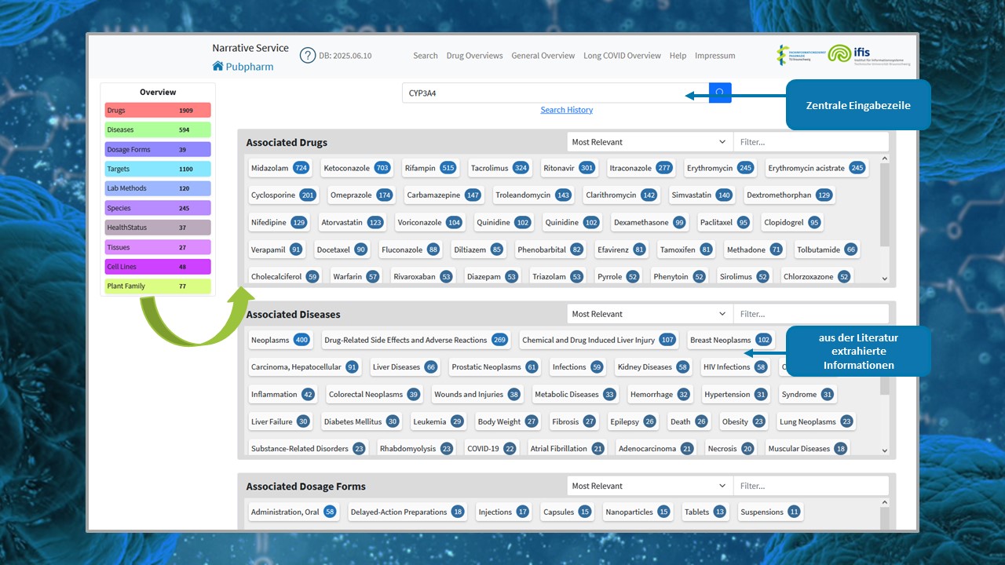The height and width of the screenshot is (565, 1005).
Task: Click the help question mark icon
Action: [x=308, y=56]
